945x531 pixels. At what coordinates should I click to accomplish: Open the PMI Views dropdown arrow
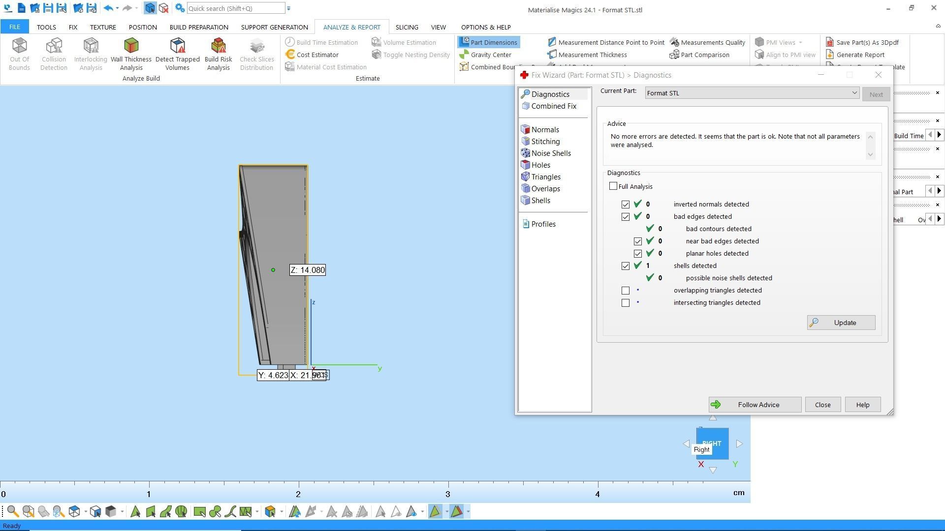tap(800, 42)
